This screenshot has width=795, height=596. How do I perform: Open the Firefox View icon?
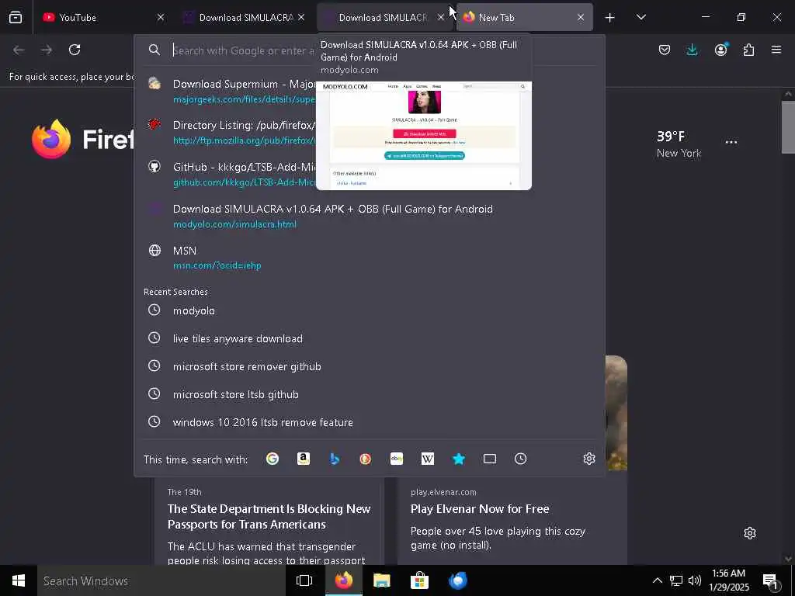(16, 17)
